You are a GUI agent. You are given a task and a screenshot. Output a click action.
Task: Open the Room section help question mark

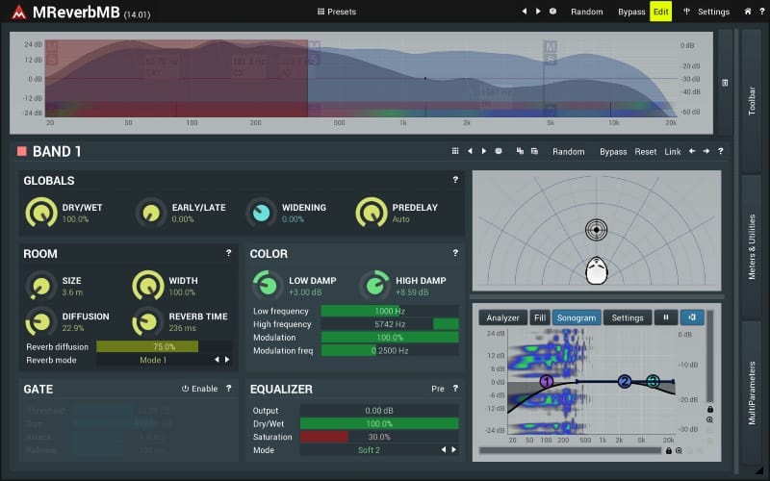tap(228, 253)
